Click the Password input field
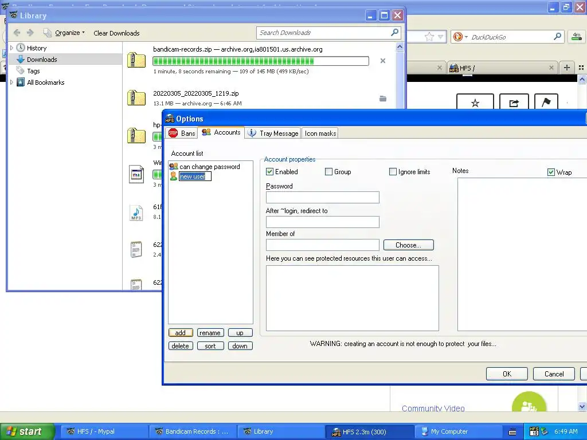This screenshot has width=587, height=440. pyautogui.click(x=322, y=197)
